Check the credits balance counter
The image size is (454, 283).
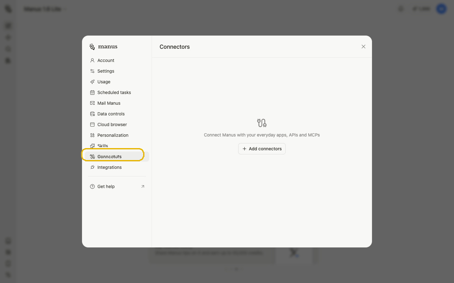coord(421,9)
